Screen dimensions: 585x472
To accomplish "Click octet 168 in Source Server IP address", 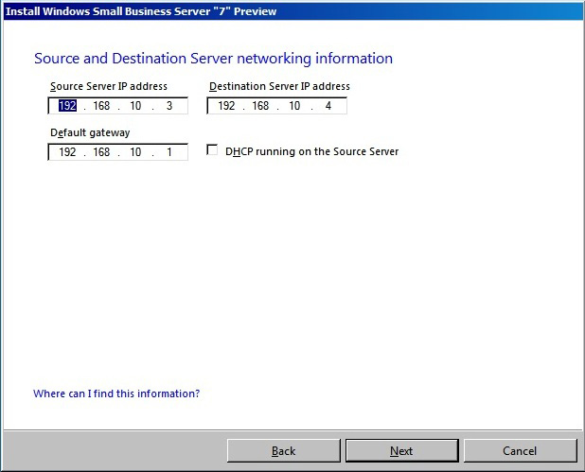I will 101,106.
